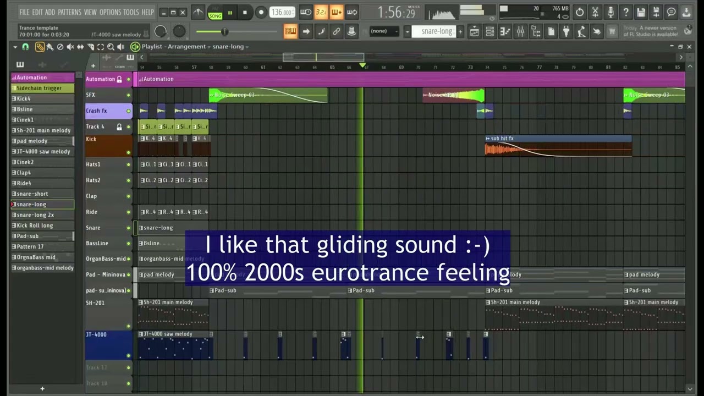704x396 pixels.
Task: Select the Automation track header
Action: coord(108,79)
